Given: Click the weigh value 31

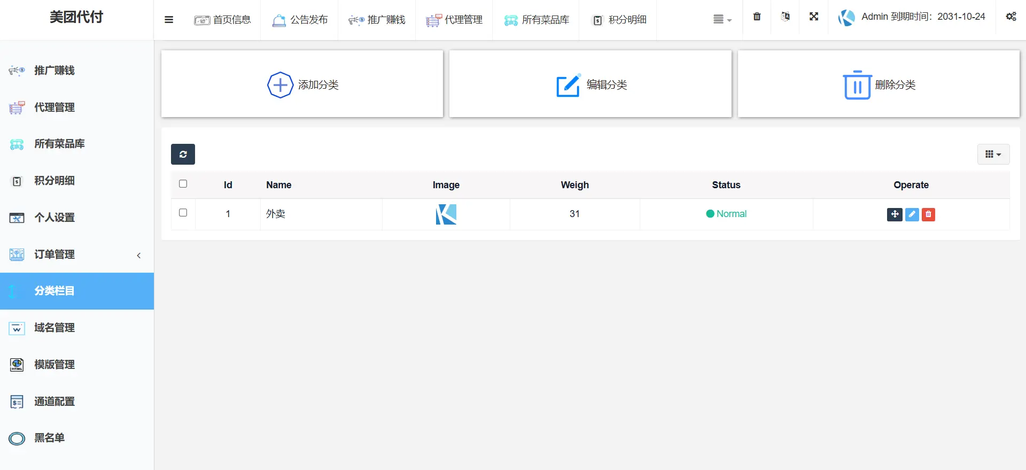Looking at the screenshot, I should [574, 214].
